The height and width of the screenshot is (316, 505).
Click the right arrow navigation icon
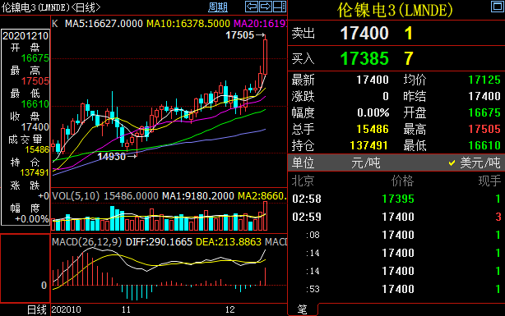266,7
